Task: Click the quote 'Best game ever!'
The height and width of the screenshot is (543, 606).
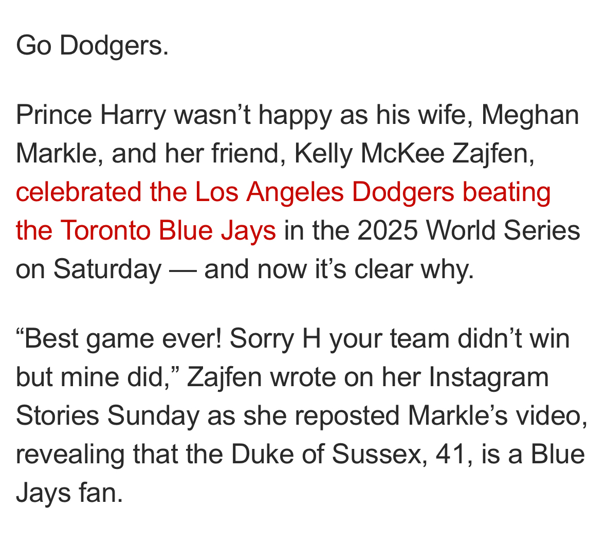Action: (120, 339)
